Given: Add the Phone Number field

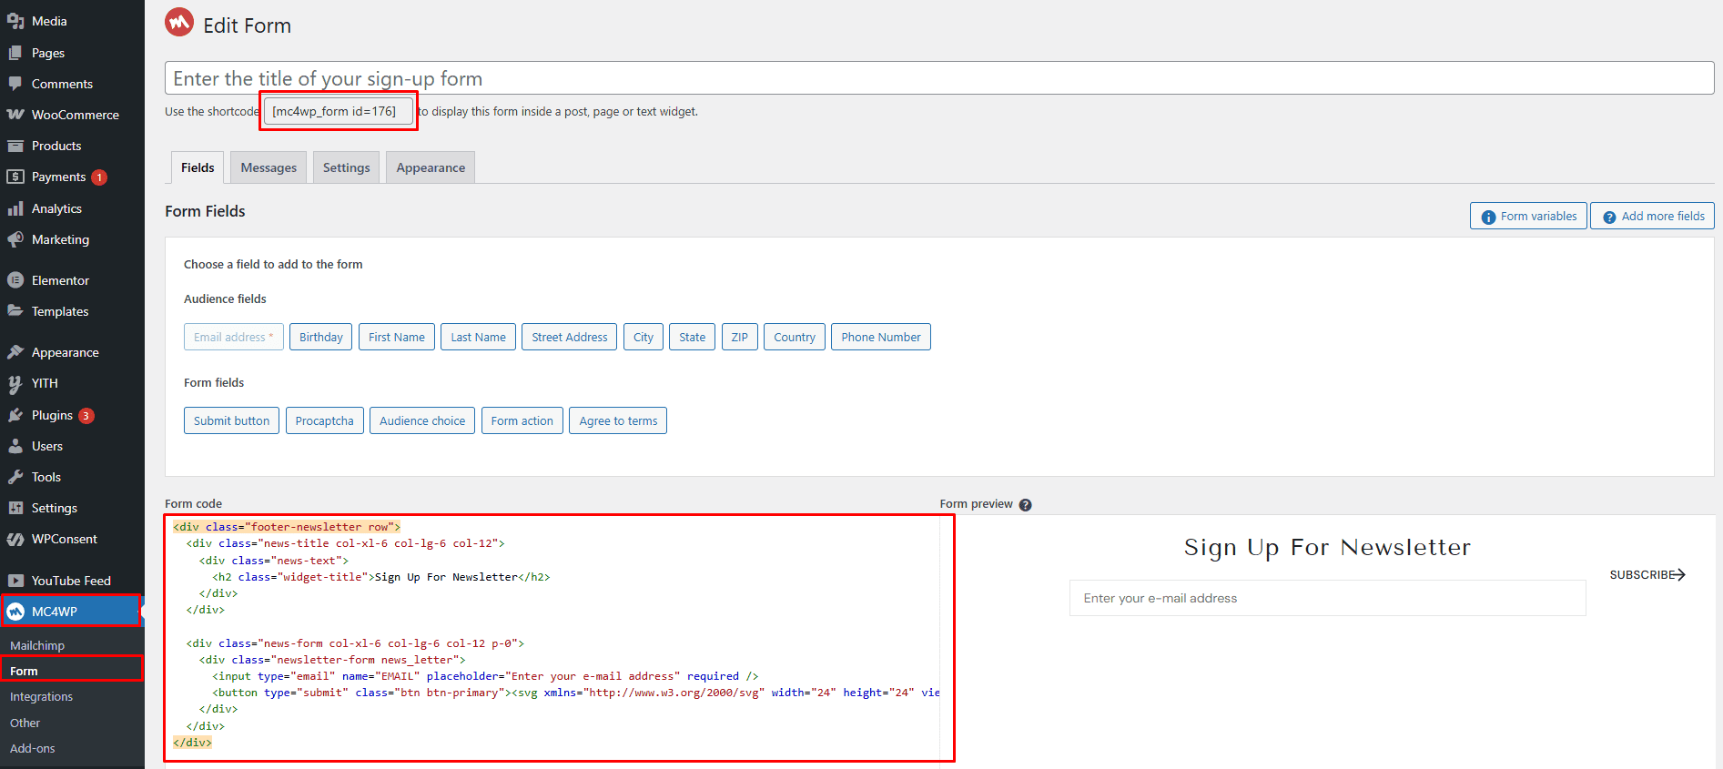Looking at the screenshot, I should [881, 337].
